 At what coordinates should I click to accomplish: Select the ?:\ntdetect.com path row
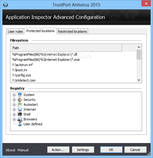[73, 80]
